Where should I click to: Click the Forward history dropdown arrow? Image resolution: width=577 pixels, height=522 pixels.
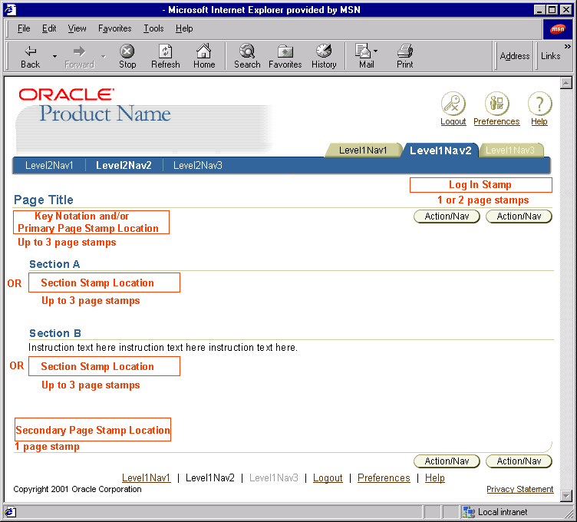(104, 56)
